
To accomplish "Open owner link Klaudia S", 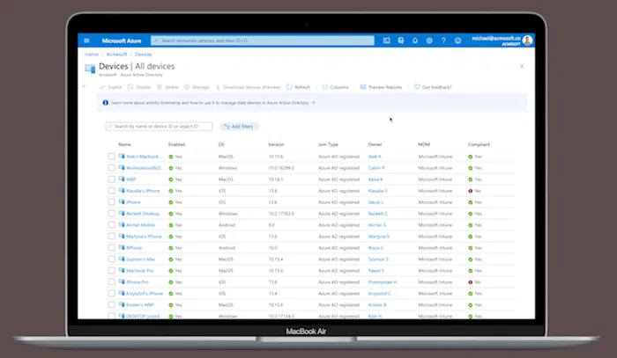I will 378,191.
